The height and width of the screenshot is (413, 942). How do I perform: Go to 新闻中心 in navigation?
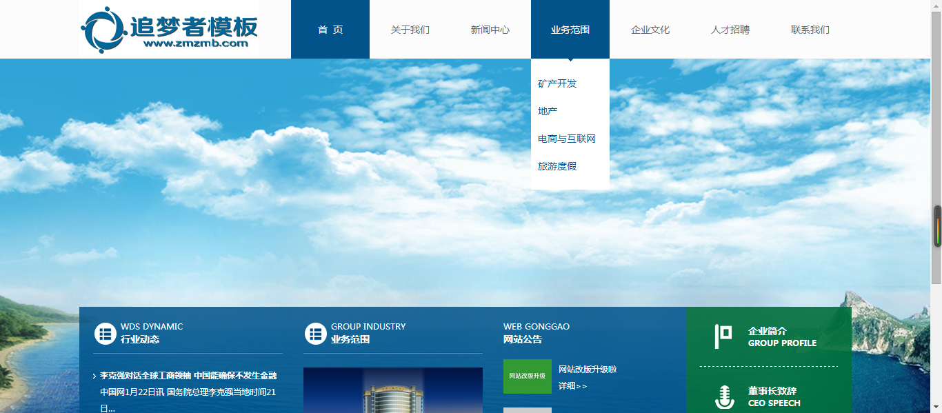pyautogui.click(x=490, y=30)
